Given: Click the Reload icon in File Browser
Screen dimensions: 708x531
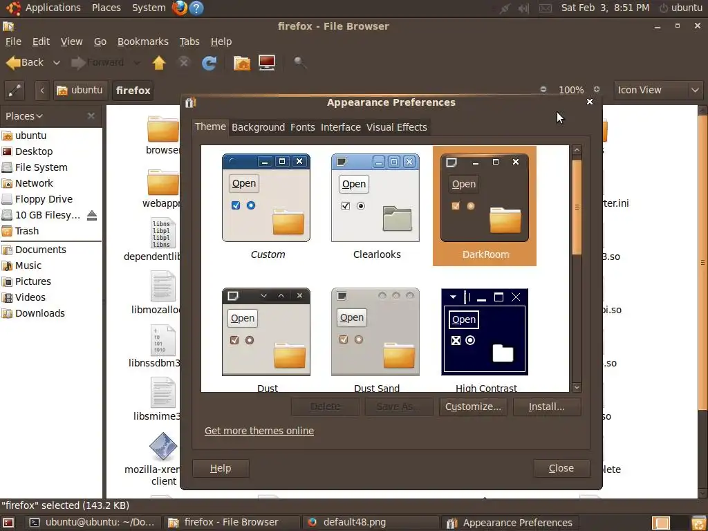Looking at the screenshot, I should coord(209,63).
